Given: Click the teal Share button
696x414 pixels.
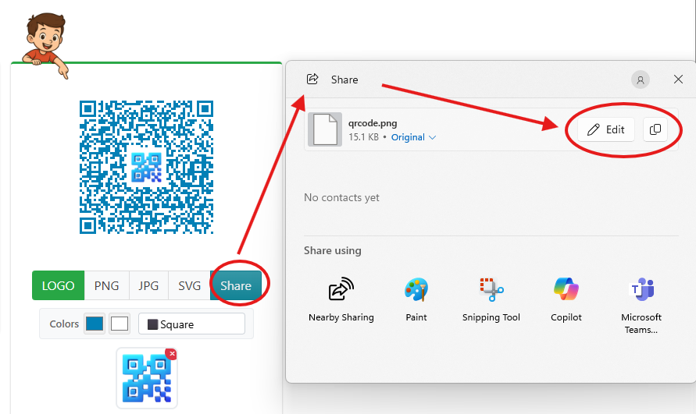Looking at the screenshot, I should pos(236,285).
